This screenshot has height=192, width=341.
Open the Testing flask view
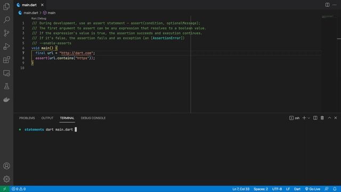(x=6, y=86)
